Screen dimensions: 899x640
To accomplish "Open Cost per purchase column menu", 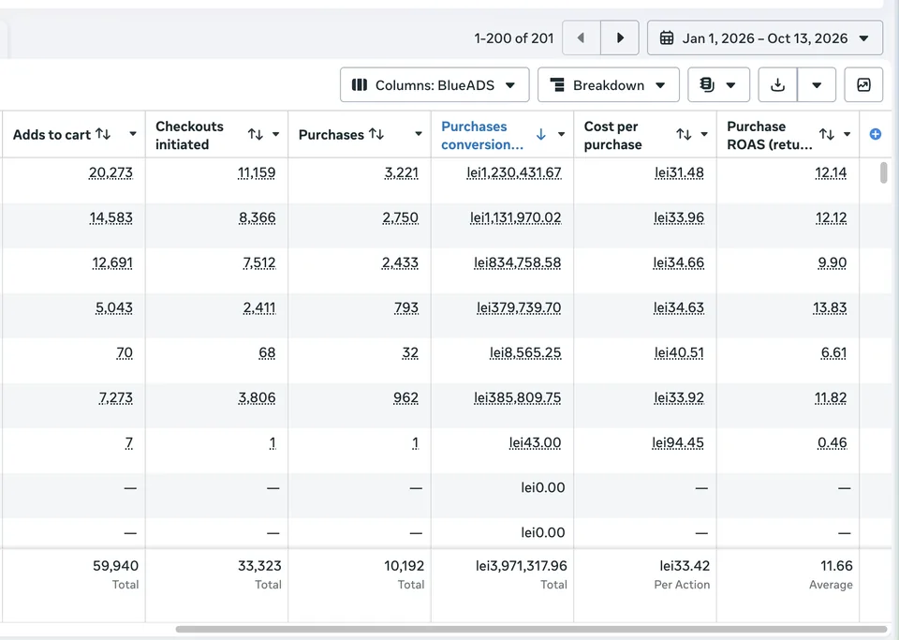I will (x=704, y=134).
